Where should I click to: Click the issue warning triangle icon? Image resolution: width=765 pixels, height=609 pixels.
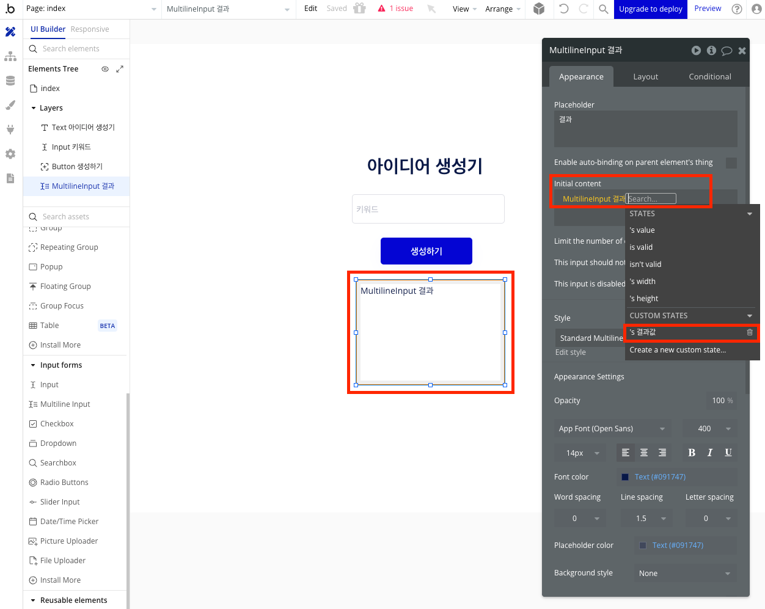click(x=382, y=9)
